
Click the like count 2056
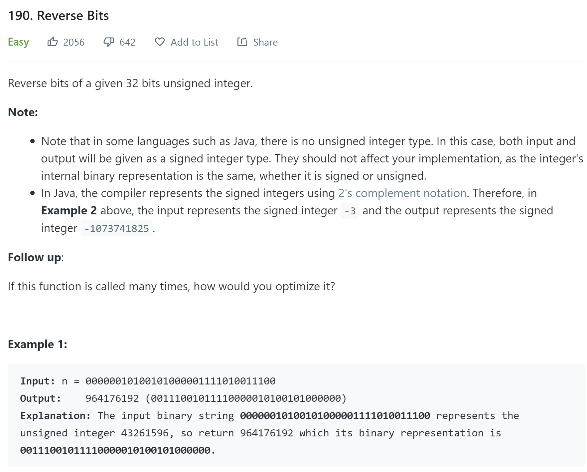point(74,42)
